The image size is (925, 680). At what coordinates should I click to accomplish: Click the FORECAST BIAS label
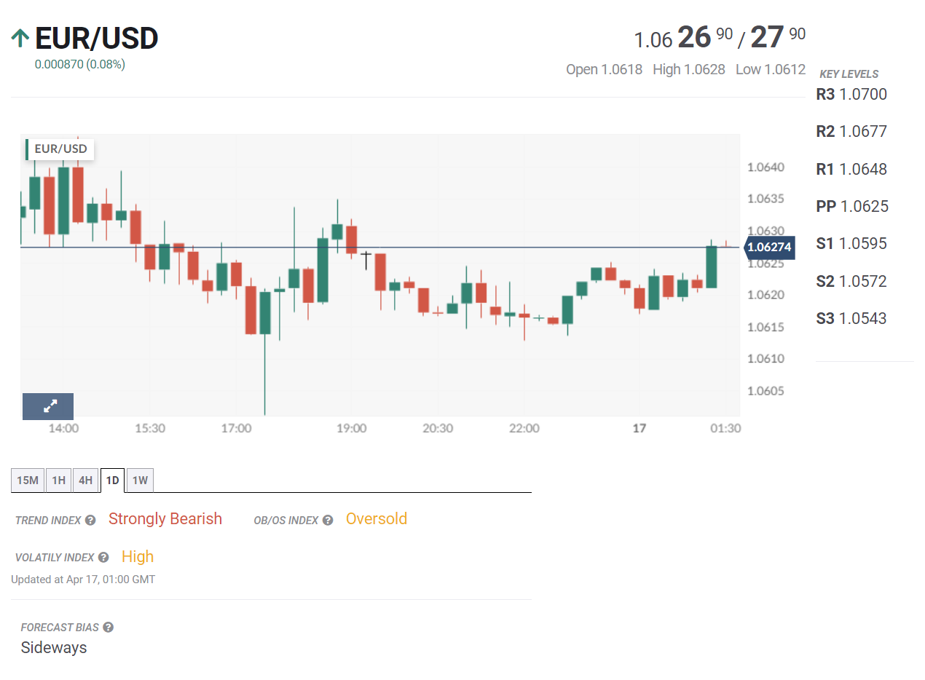[60, 628]
